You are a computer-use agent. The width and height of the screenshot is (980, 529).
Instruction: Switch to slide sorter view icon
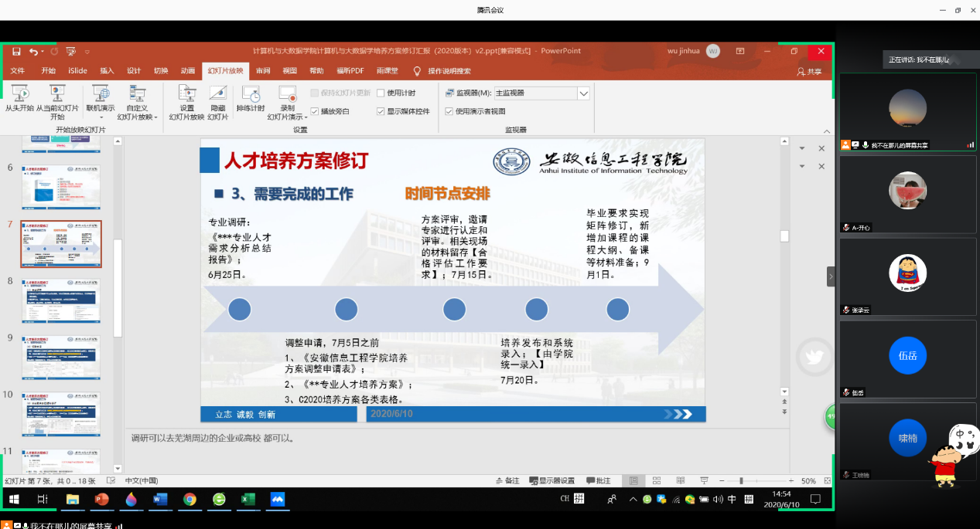tap(656, 480)
